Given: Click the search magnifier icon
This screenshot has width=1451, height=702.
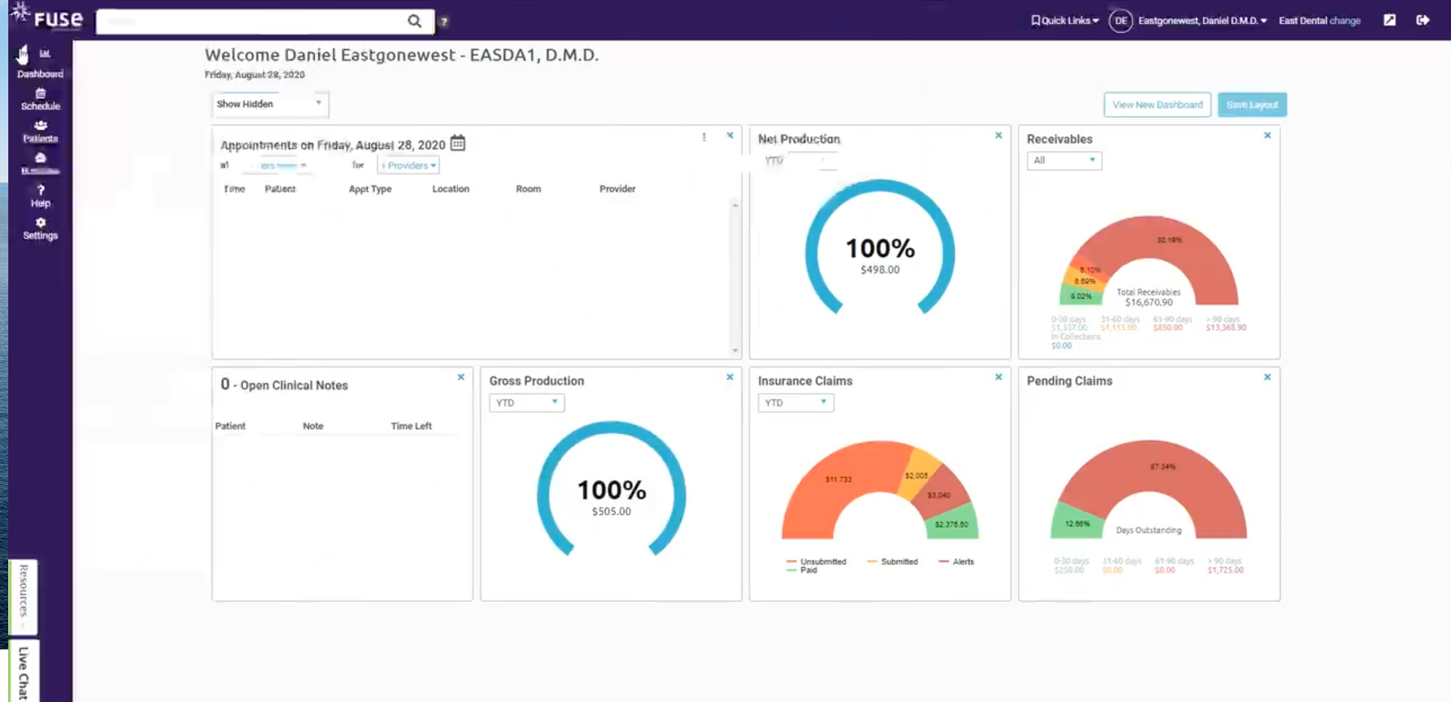Looking at the screenshot, I should coord(414,21).
